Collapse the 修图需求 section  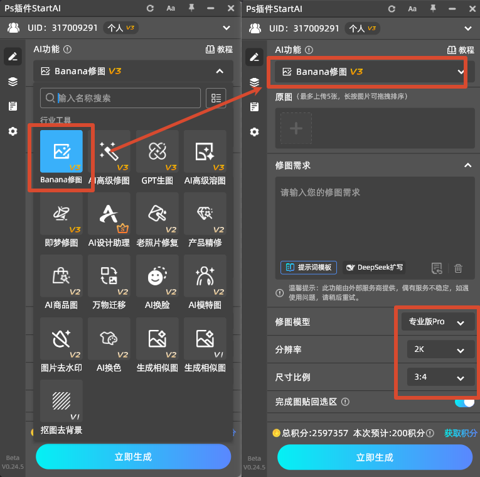pos(467,165)
